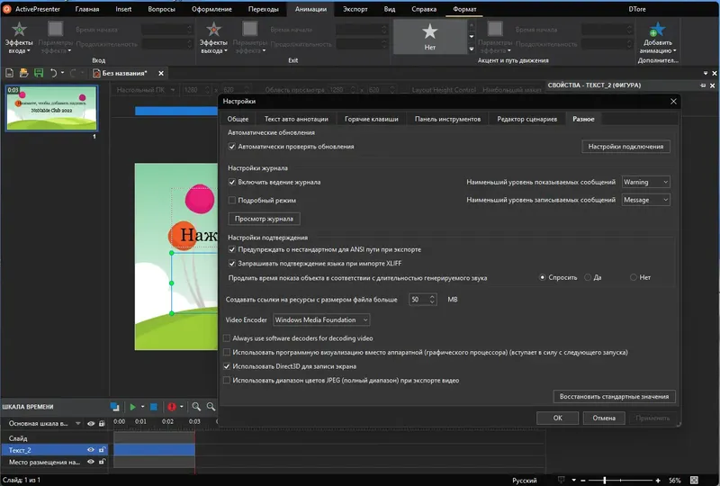Screen dimensions: 720x486
Task: Disable Автоматически проверять обновления checkbox
Action: (x=232, y=146)
